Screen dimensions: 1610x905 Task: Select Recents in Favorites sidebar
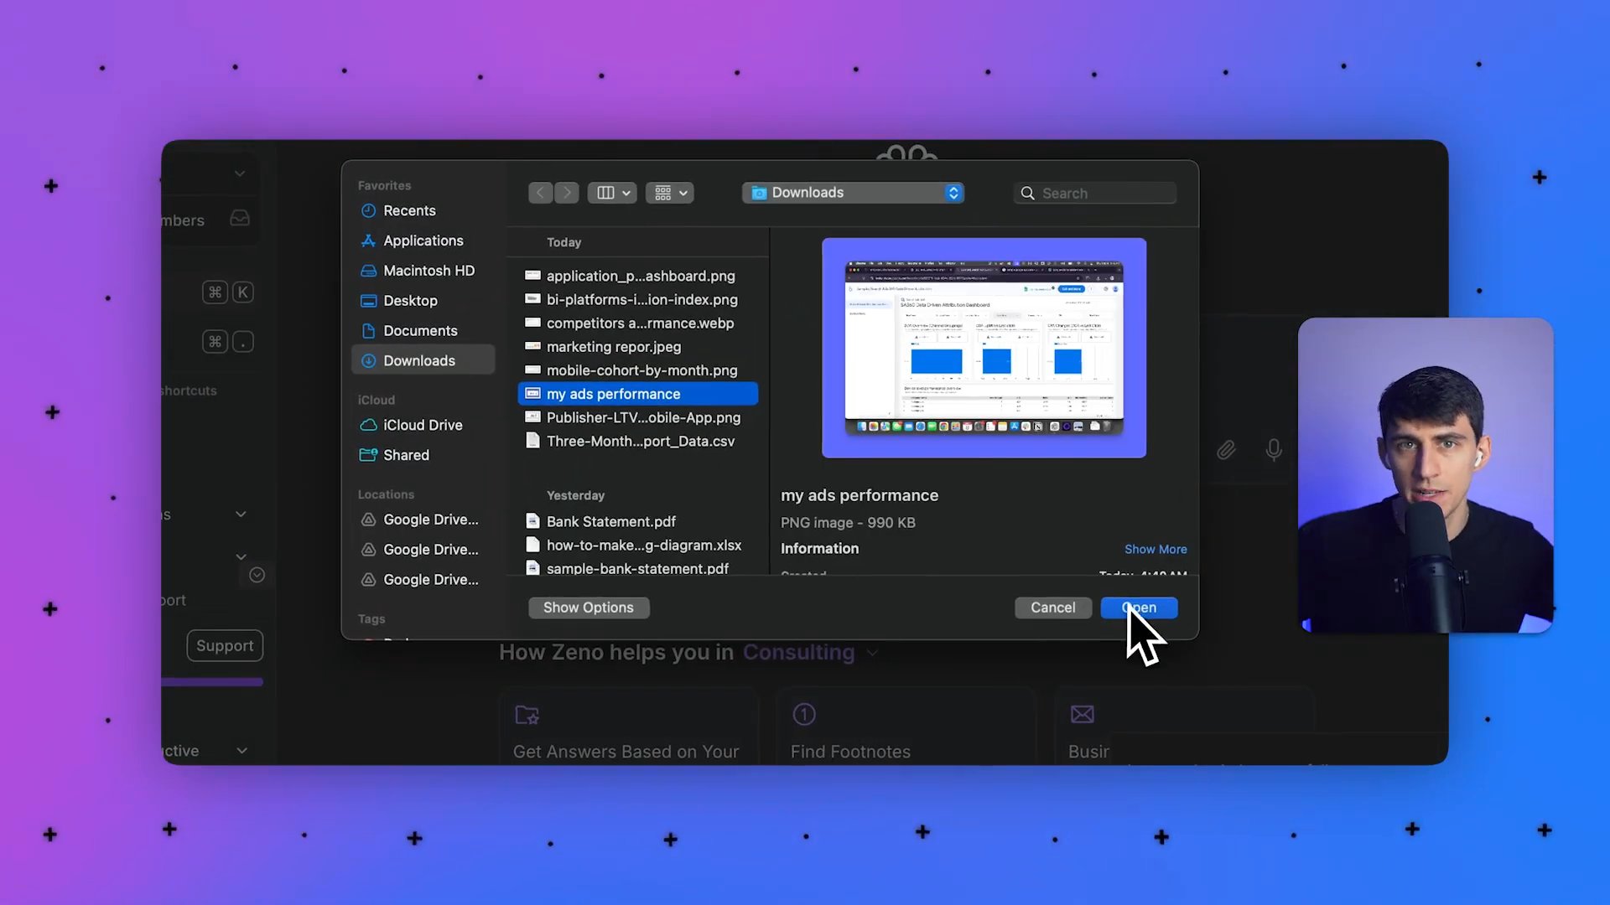[x=408, y=210]
